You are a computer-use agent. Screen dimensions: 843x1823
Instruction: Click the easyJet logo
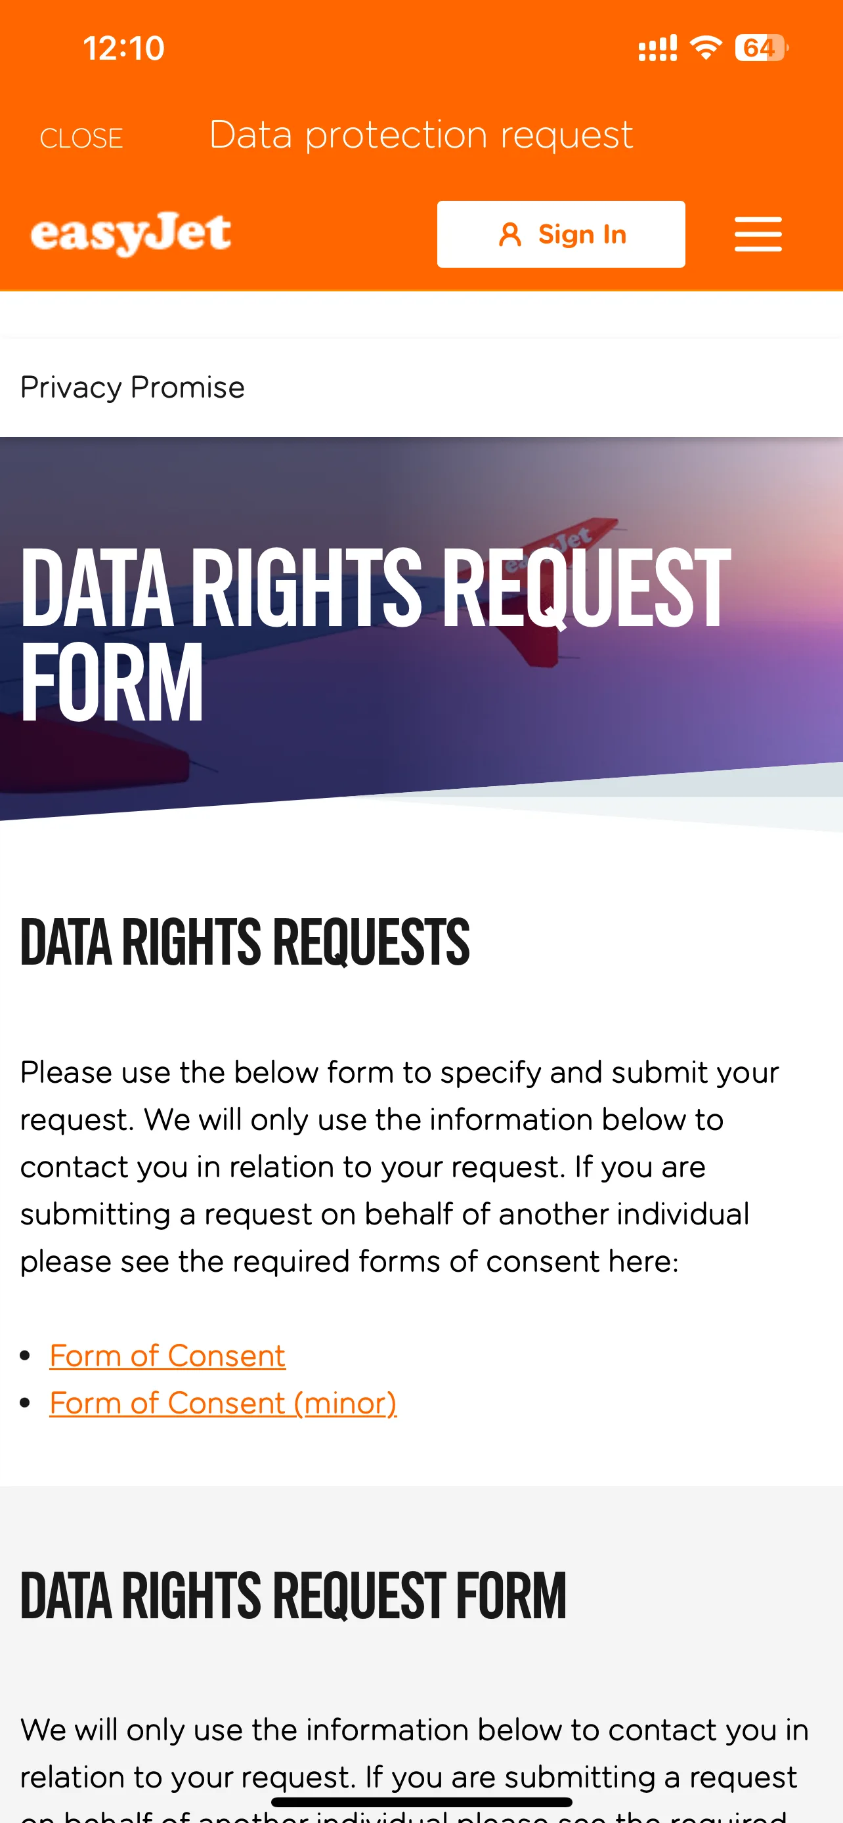tap(131, 234)
